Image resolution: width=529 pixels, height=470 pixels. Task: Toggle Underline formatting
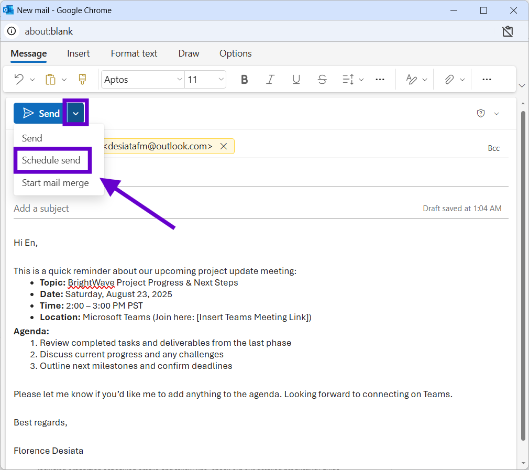click(x=296, y=80)
